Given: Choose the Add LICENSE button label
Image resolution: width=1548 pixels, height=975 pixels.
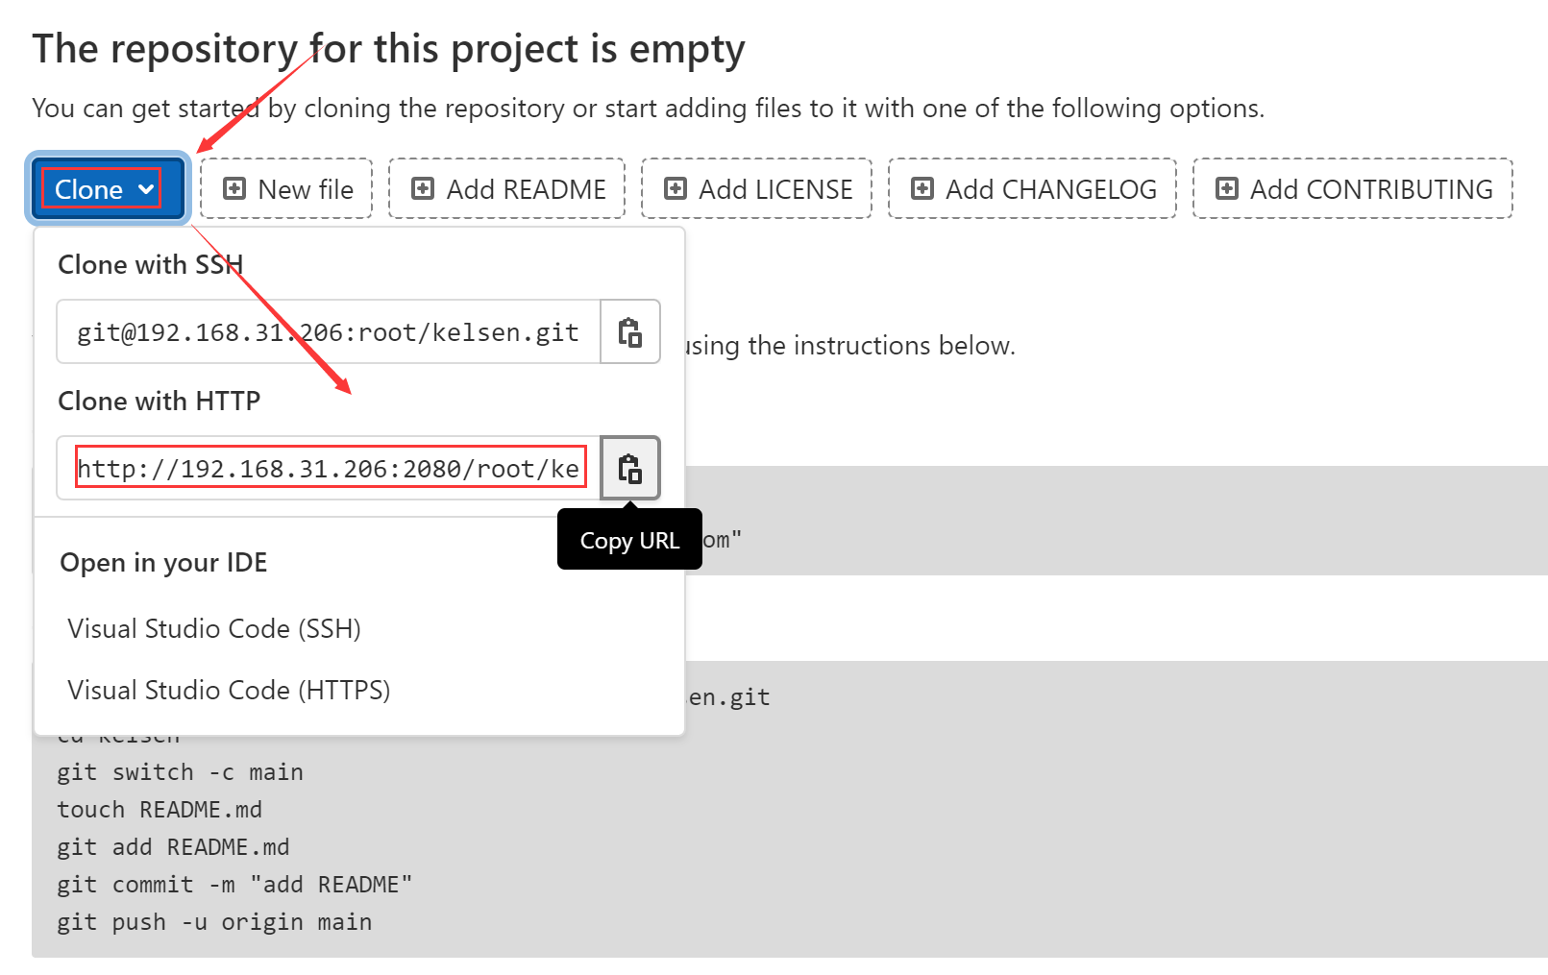Looking at the screenshot, I should click(x=775, y=189).
